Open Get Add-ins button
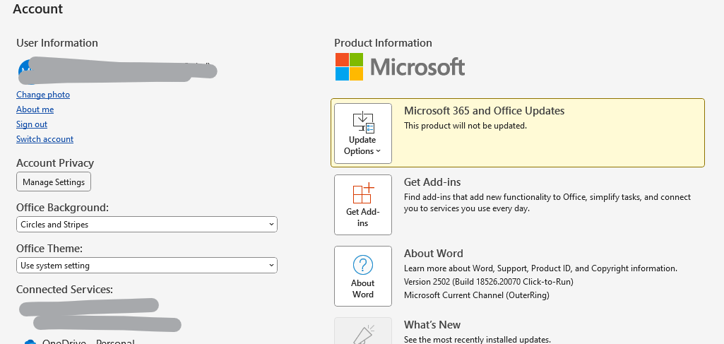724x344 pixels. [363, 205]
